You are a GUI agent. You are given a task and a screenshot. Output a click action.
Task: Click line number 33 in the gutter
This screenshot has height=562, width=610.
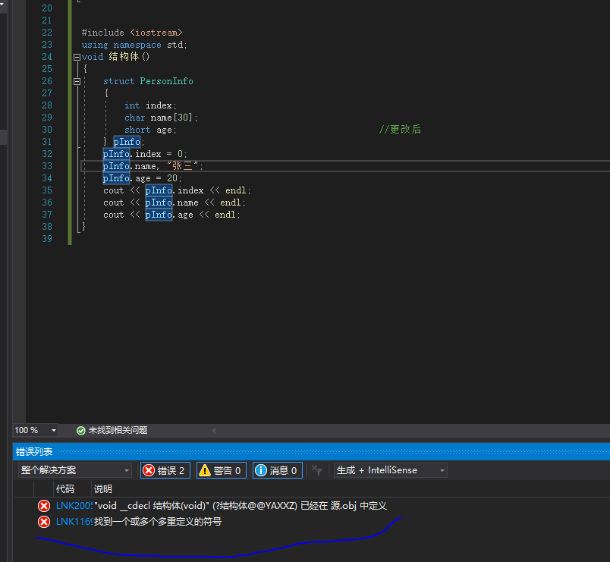[47, 166]
